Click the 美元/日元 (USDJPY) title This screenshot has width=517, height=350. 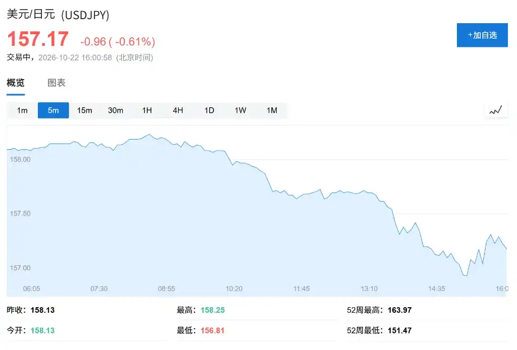(x=58, y=15)
